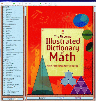This screenshot has height=101, width=96.
Task: Select Information from graphs entry
Action: (14, 76)
